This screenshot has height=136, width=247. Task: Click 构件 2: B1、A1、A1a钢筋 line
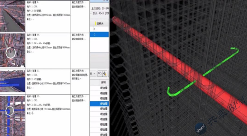coord(39,43)
